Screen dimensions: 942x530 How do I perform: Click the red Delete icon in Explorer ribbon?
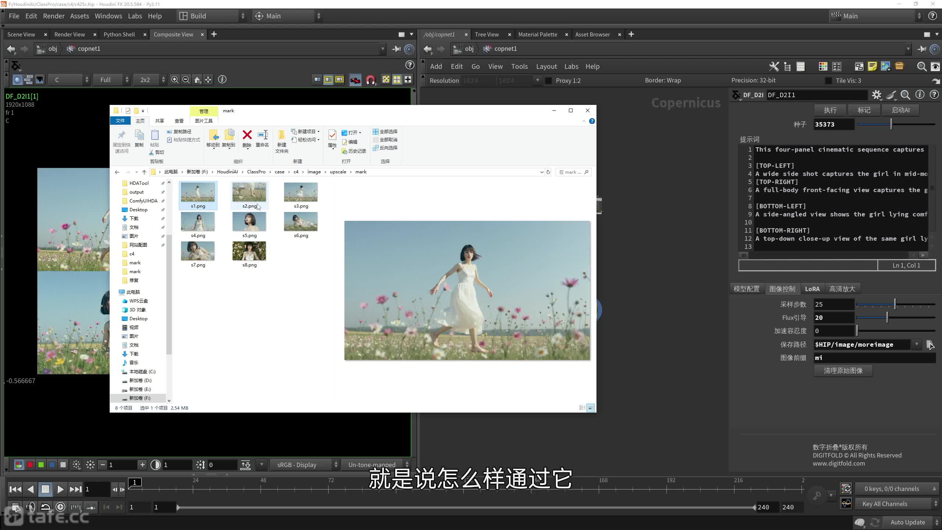tap(247, 135)
